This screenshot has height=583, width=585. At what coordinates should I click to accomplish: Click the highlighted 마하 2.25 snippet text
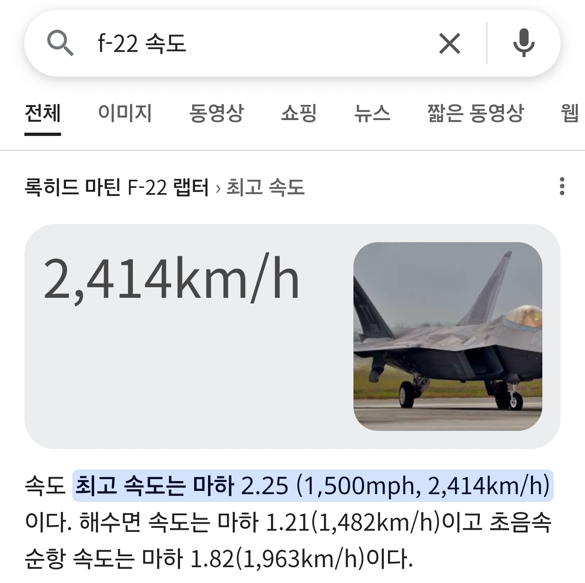(313, 486)
